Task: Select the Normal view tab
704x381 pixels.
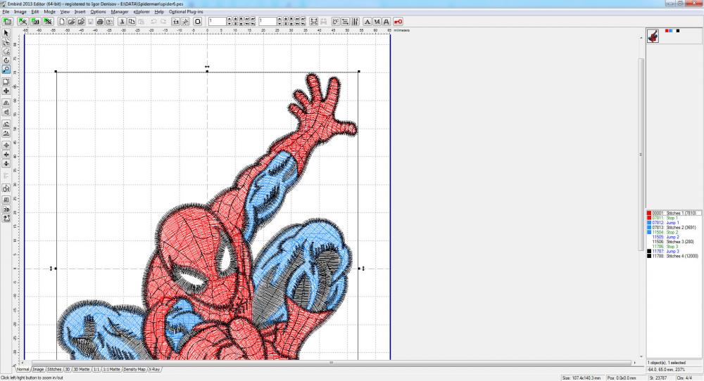Action: [x=23, y=369]
